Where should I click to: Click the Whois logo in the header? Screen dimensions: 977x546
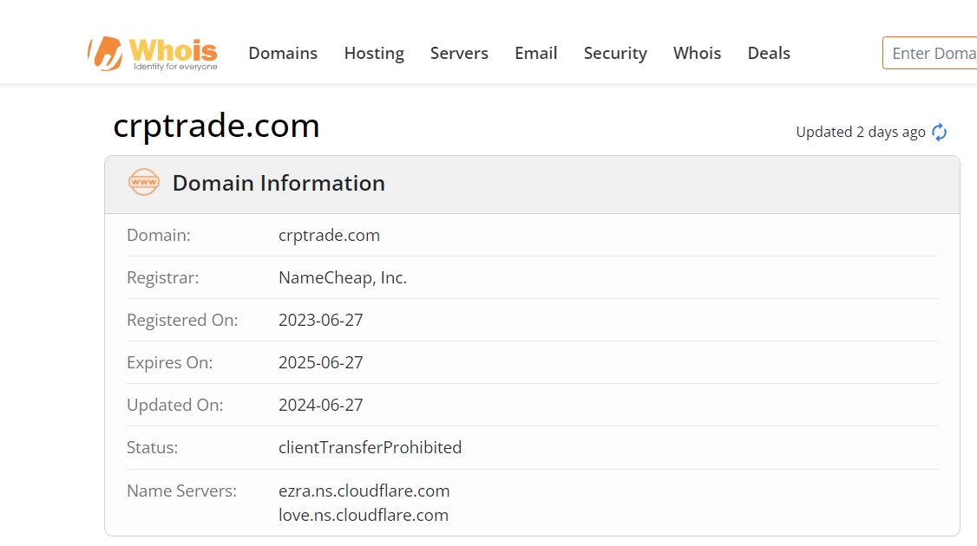(153, 53)
